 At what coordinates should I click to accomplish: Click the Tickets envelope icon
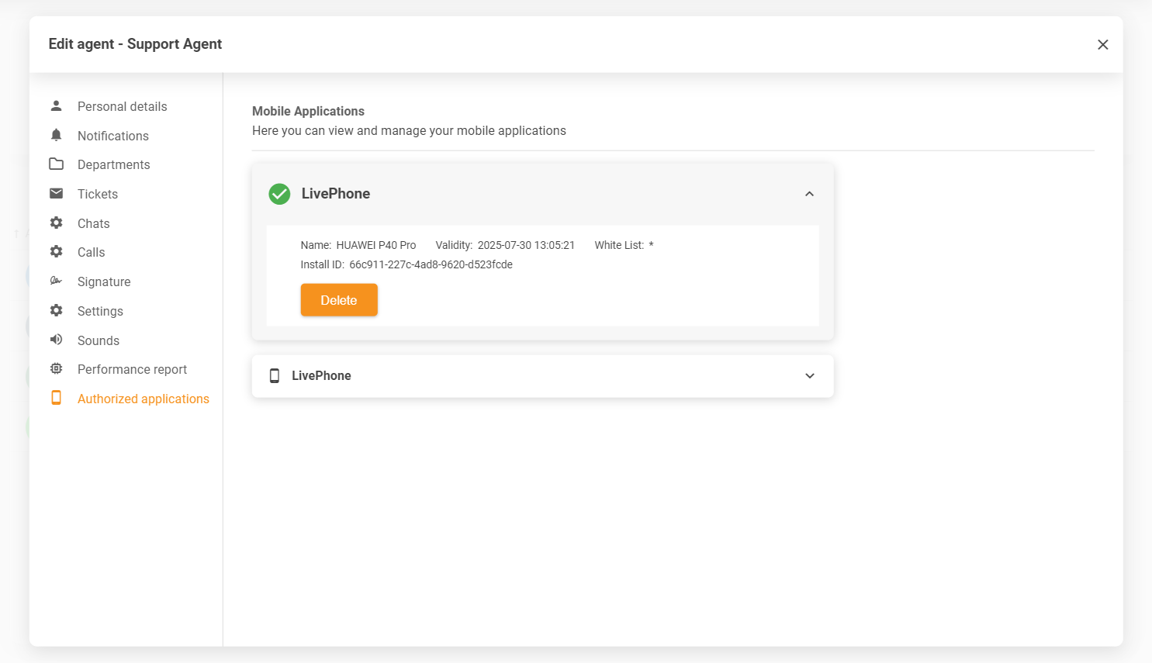pyautogui.click(x=56, y=194)
